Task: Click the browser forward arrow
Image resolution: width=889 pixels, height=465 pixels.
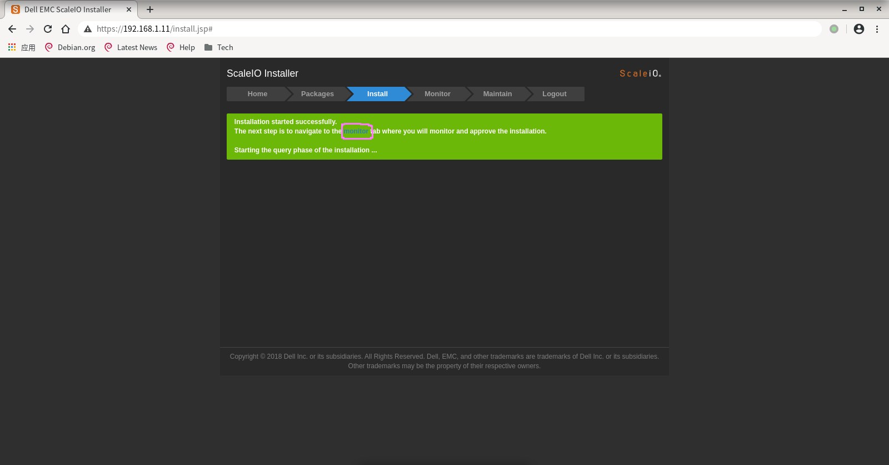Action: 30,29
